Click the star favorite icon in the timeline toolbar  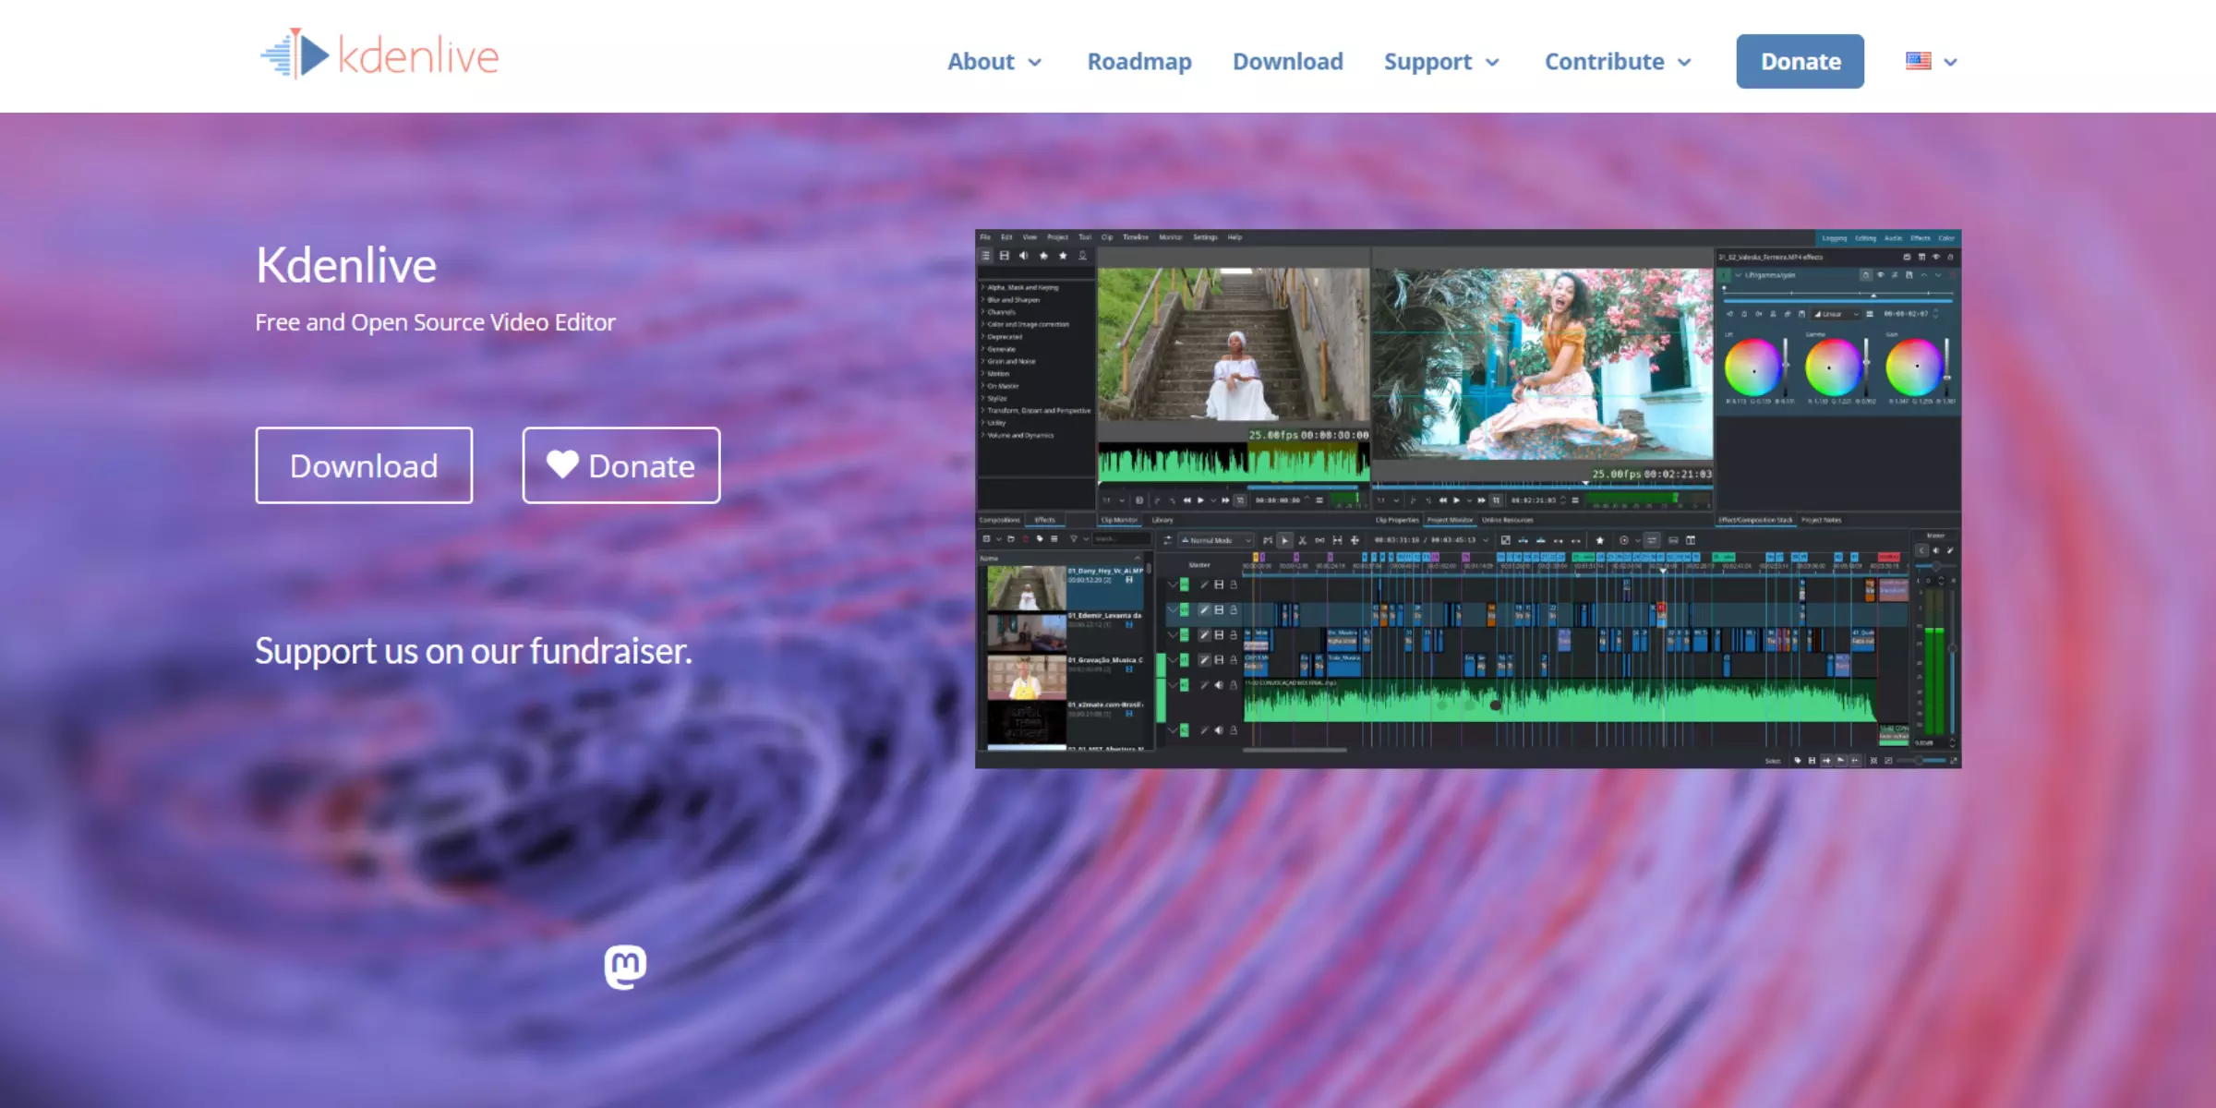[x=1599, y=540]
